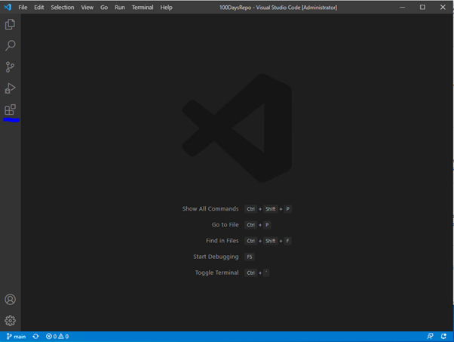Open the Search view icon

[11, 46]
